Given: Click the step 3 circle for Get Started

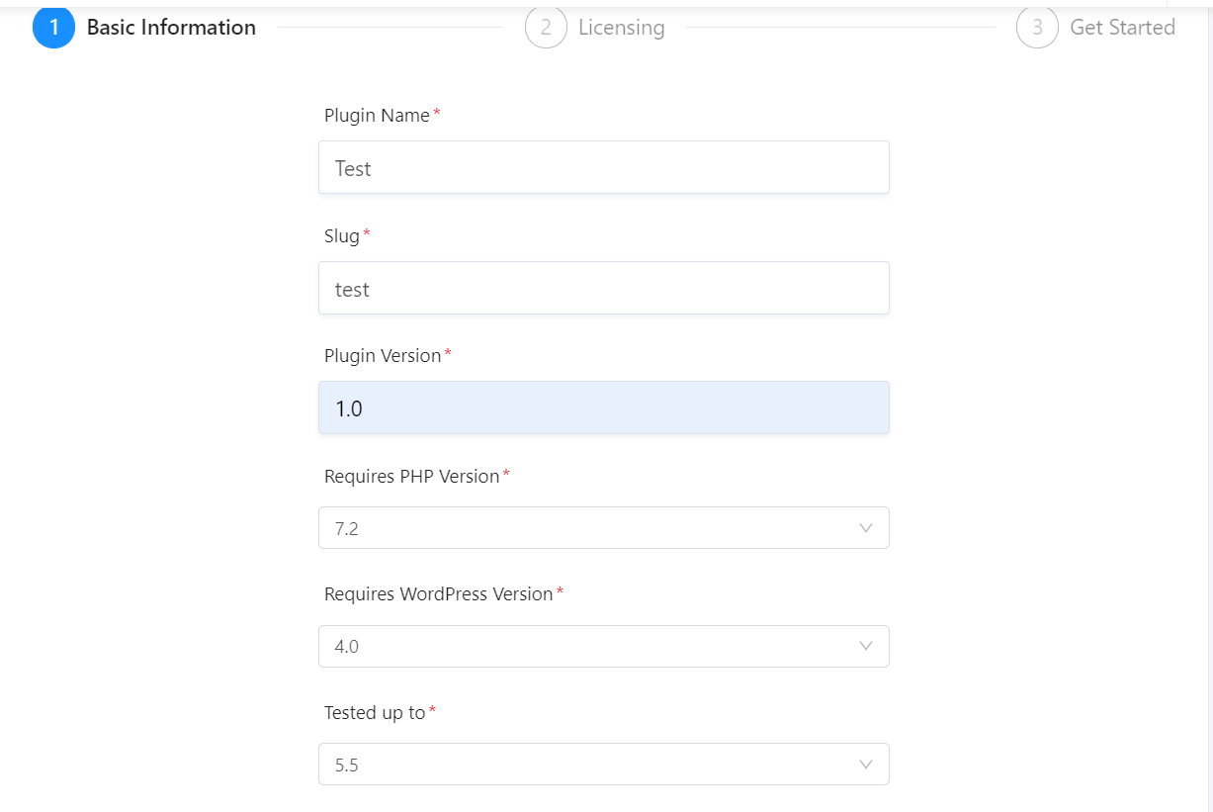Looking at the screenshot, I should 1036,28.
